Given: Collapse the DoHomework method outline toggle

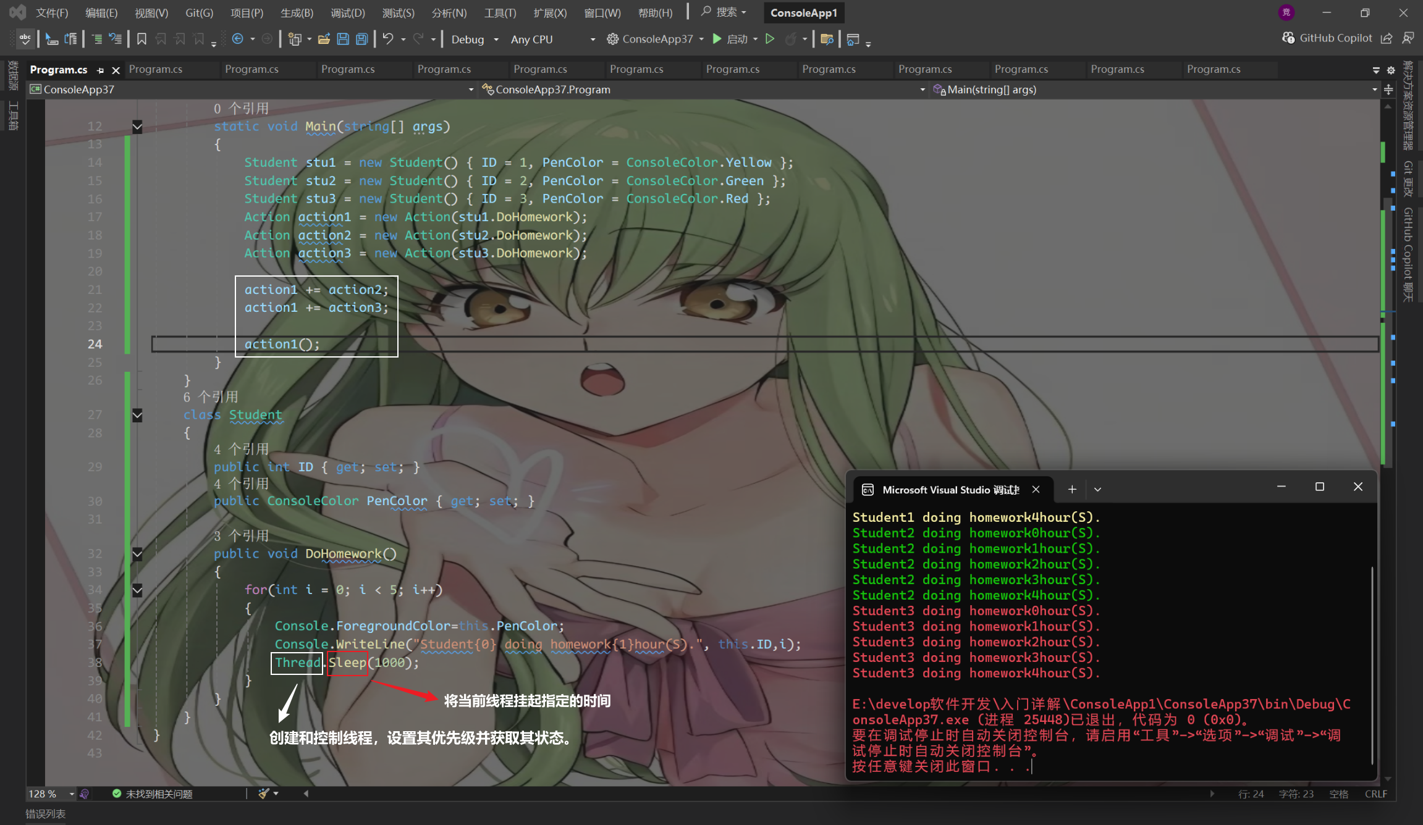Looking at the screenshot, I should (137, 554).
